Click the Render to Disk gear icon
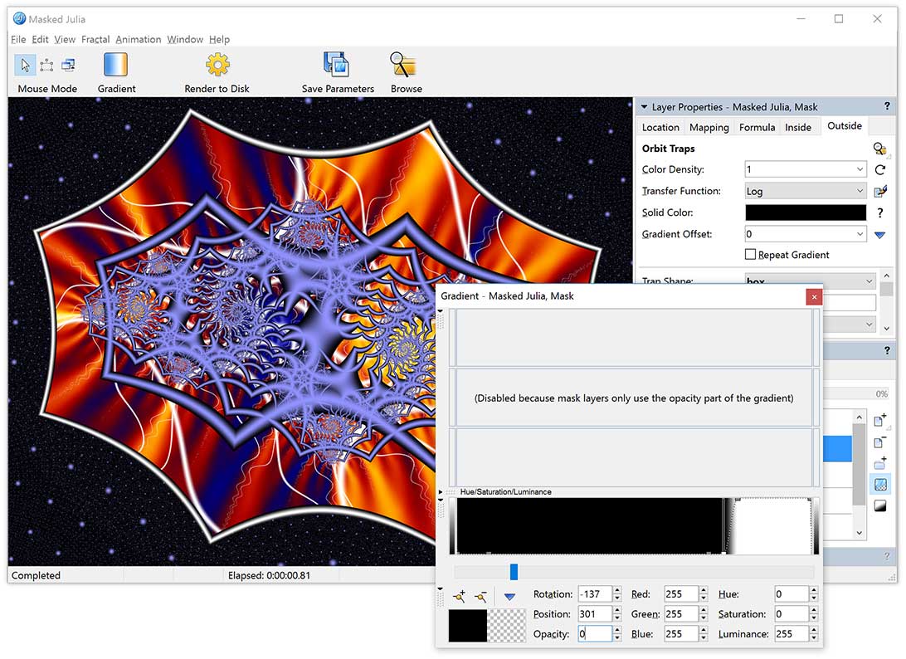906x659 pixels. [x=217, y=65]
